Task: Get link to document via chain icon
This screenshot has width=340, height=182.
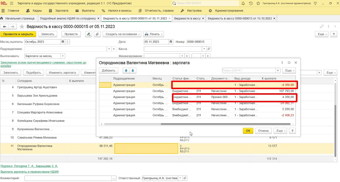Action: [x=322, y=27]
